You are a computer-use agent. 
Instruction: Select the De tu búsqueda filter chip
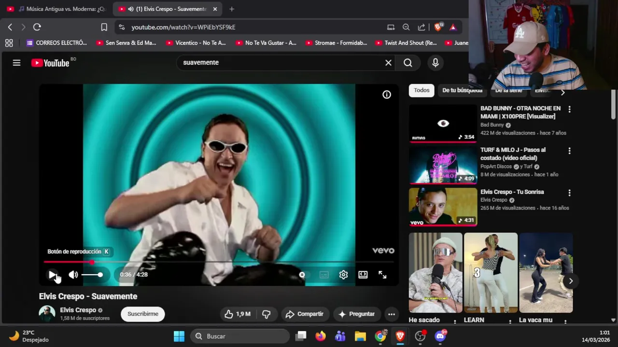coord(462,90)
